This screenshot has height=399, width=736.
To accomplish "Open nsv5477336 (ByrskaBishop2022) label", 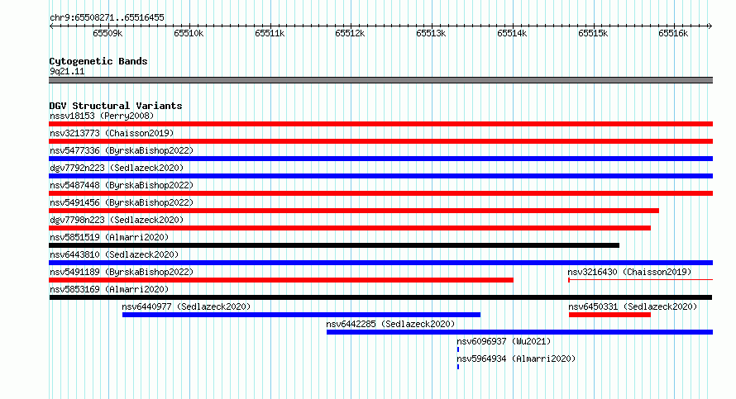I will (x=122, y=150).
